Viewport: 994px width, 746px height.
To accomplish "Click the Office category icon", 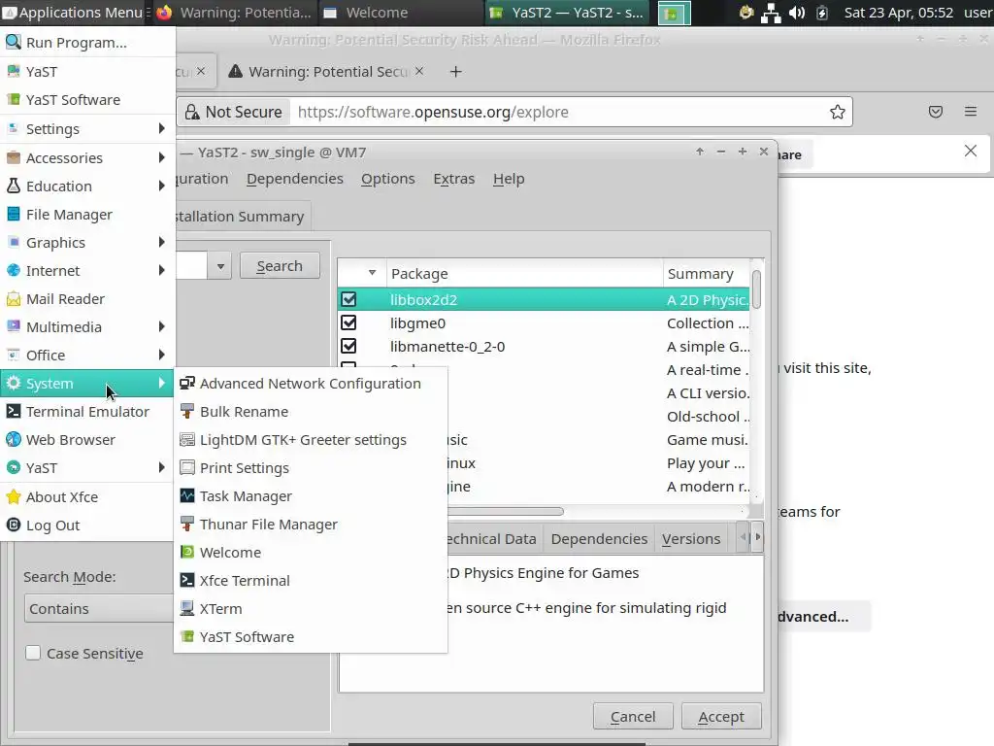I will pos(14,355).
